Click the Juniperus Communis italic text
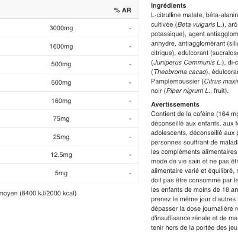The height and width of the screenshot is (238, 238). pyautogui.click(x=188, y=62)
